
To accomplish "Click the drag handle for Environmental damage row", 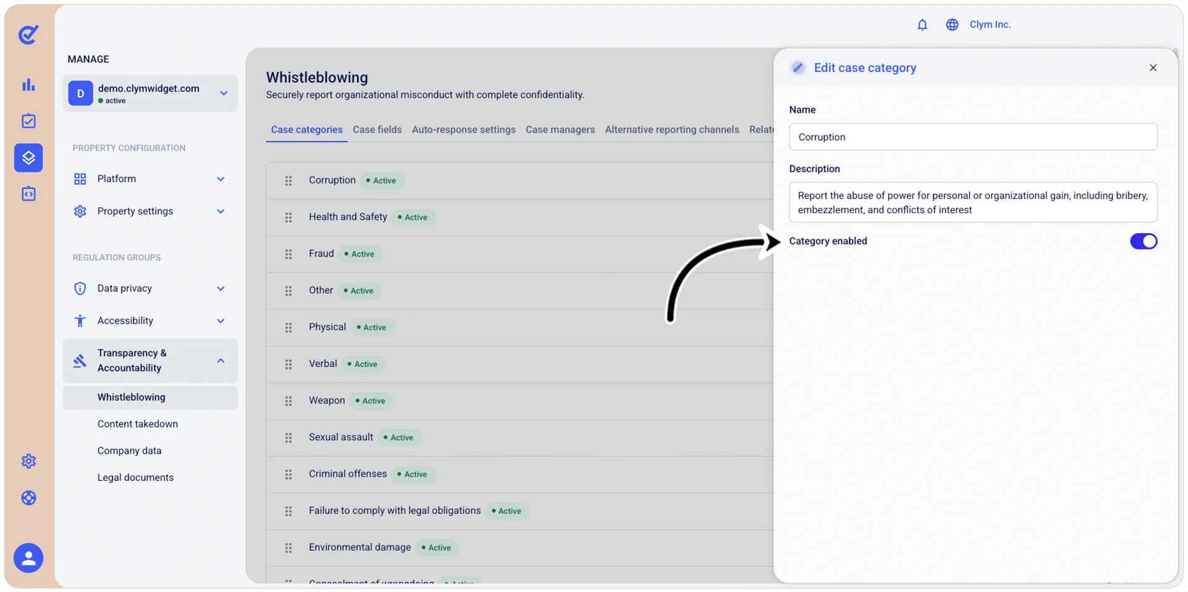I will coord(288,548).
